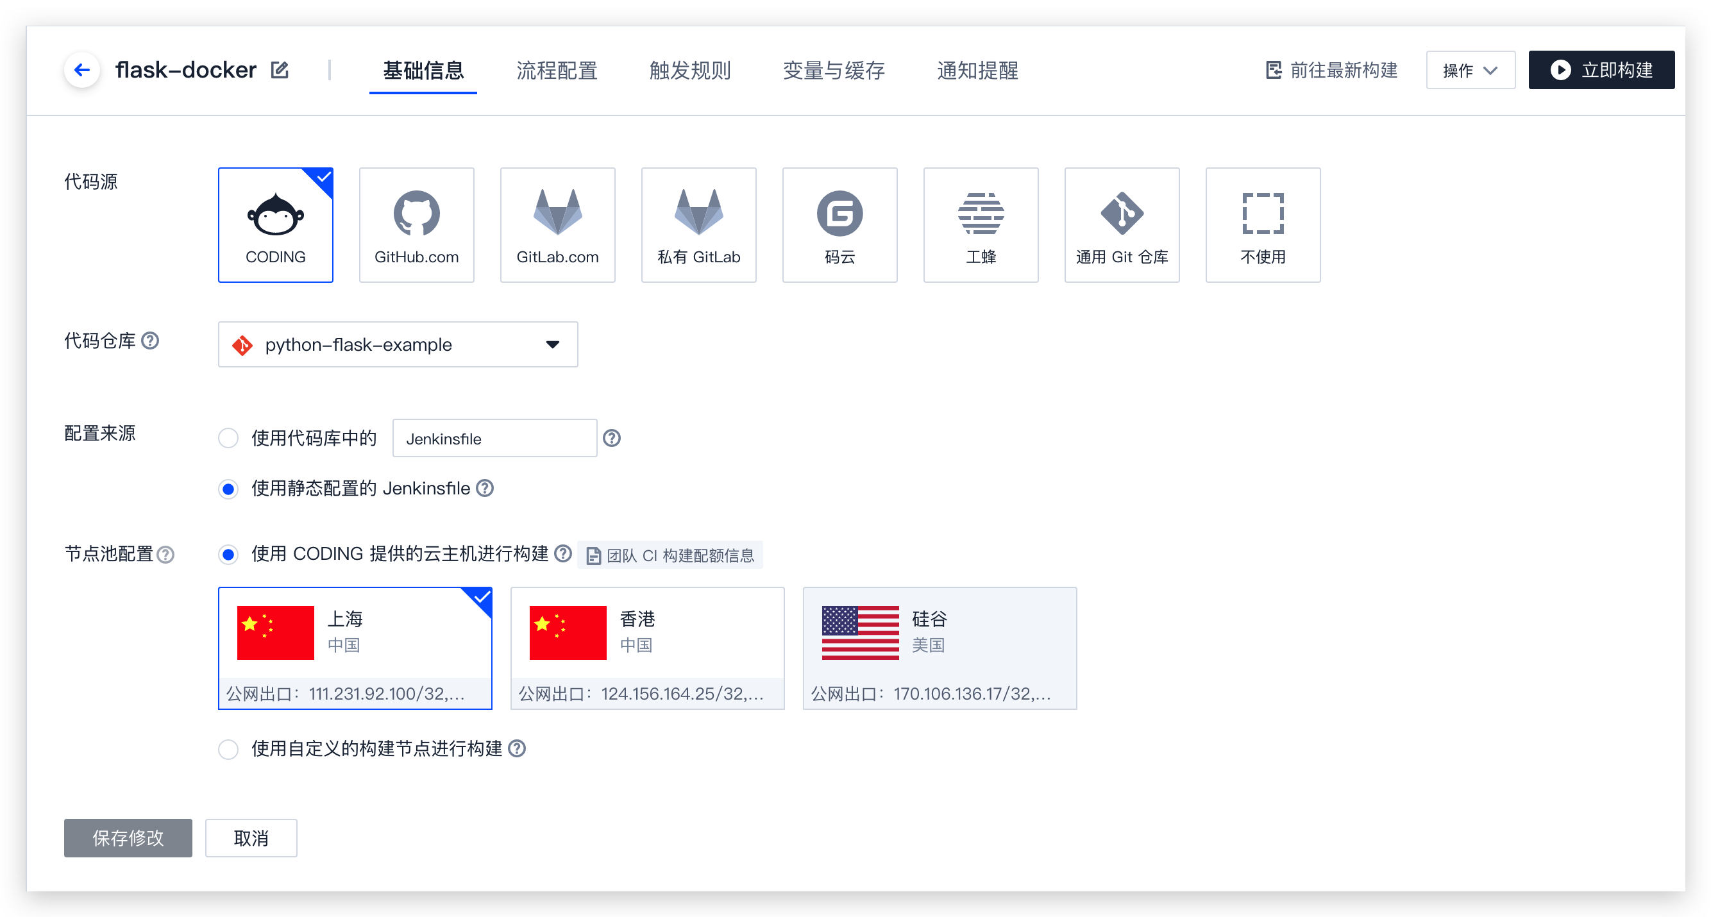1711x917 pixels.
Task: Click the 上海 China flag
Action: [x=276, y=633]
